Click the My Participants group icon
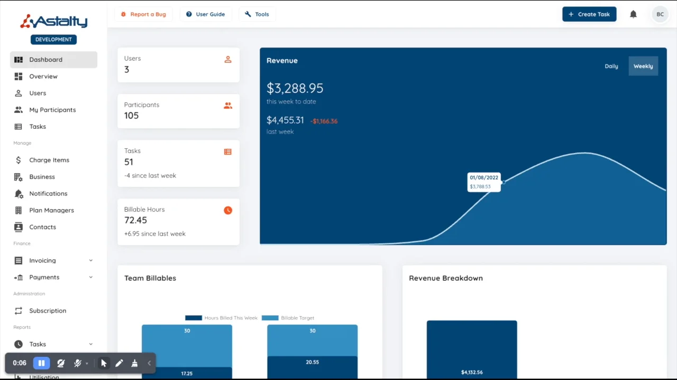 (19, 110)
